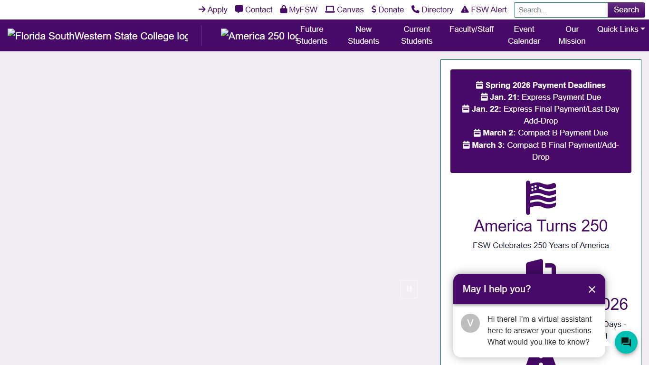Click the Search button

tap(626, 10)
